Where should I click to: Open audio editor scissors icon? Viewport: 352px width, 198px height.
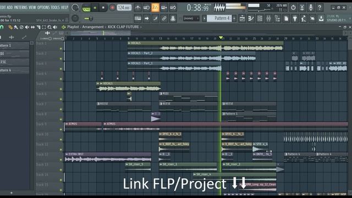(302, 7)
